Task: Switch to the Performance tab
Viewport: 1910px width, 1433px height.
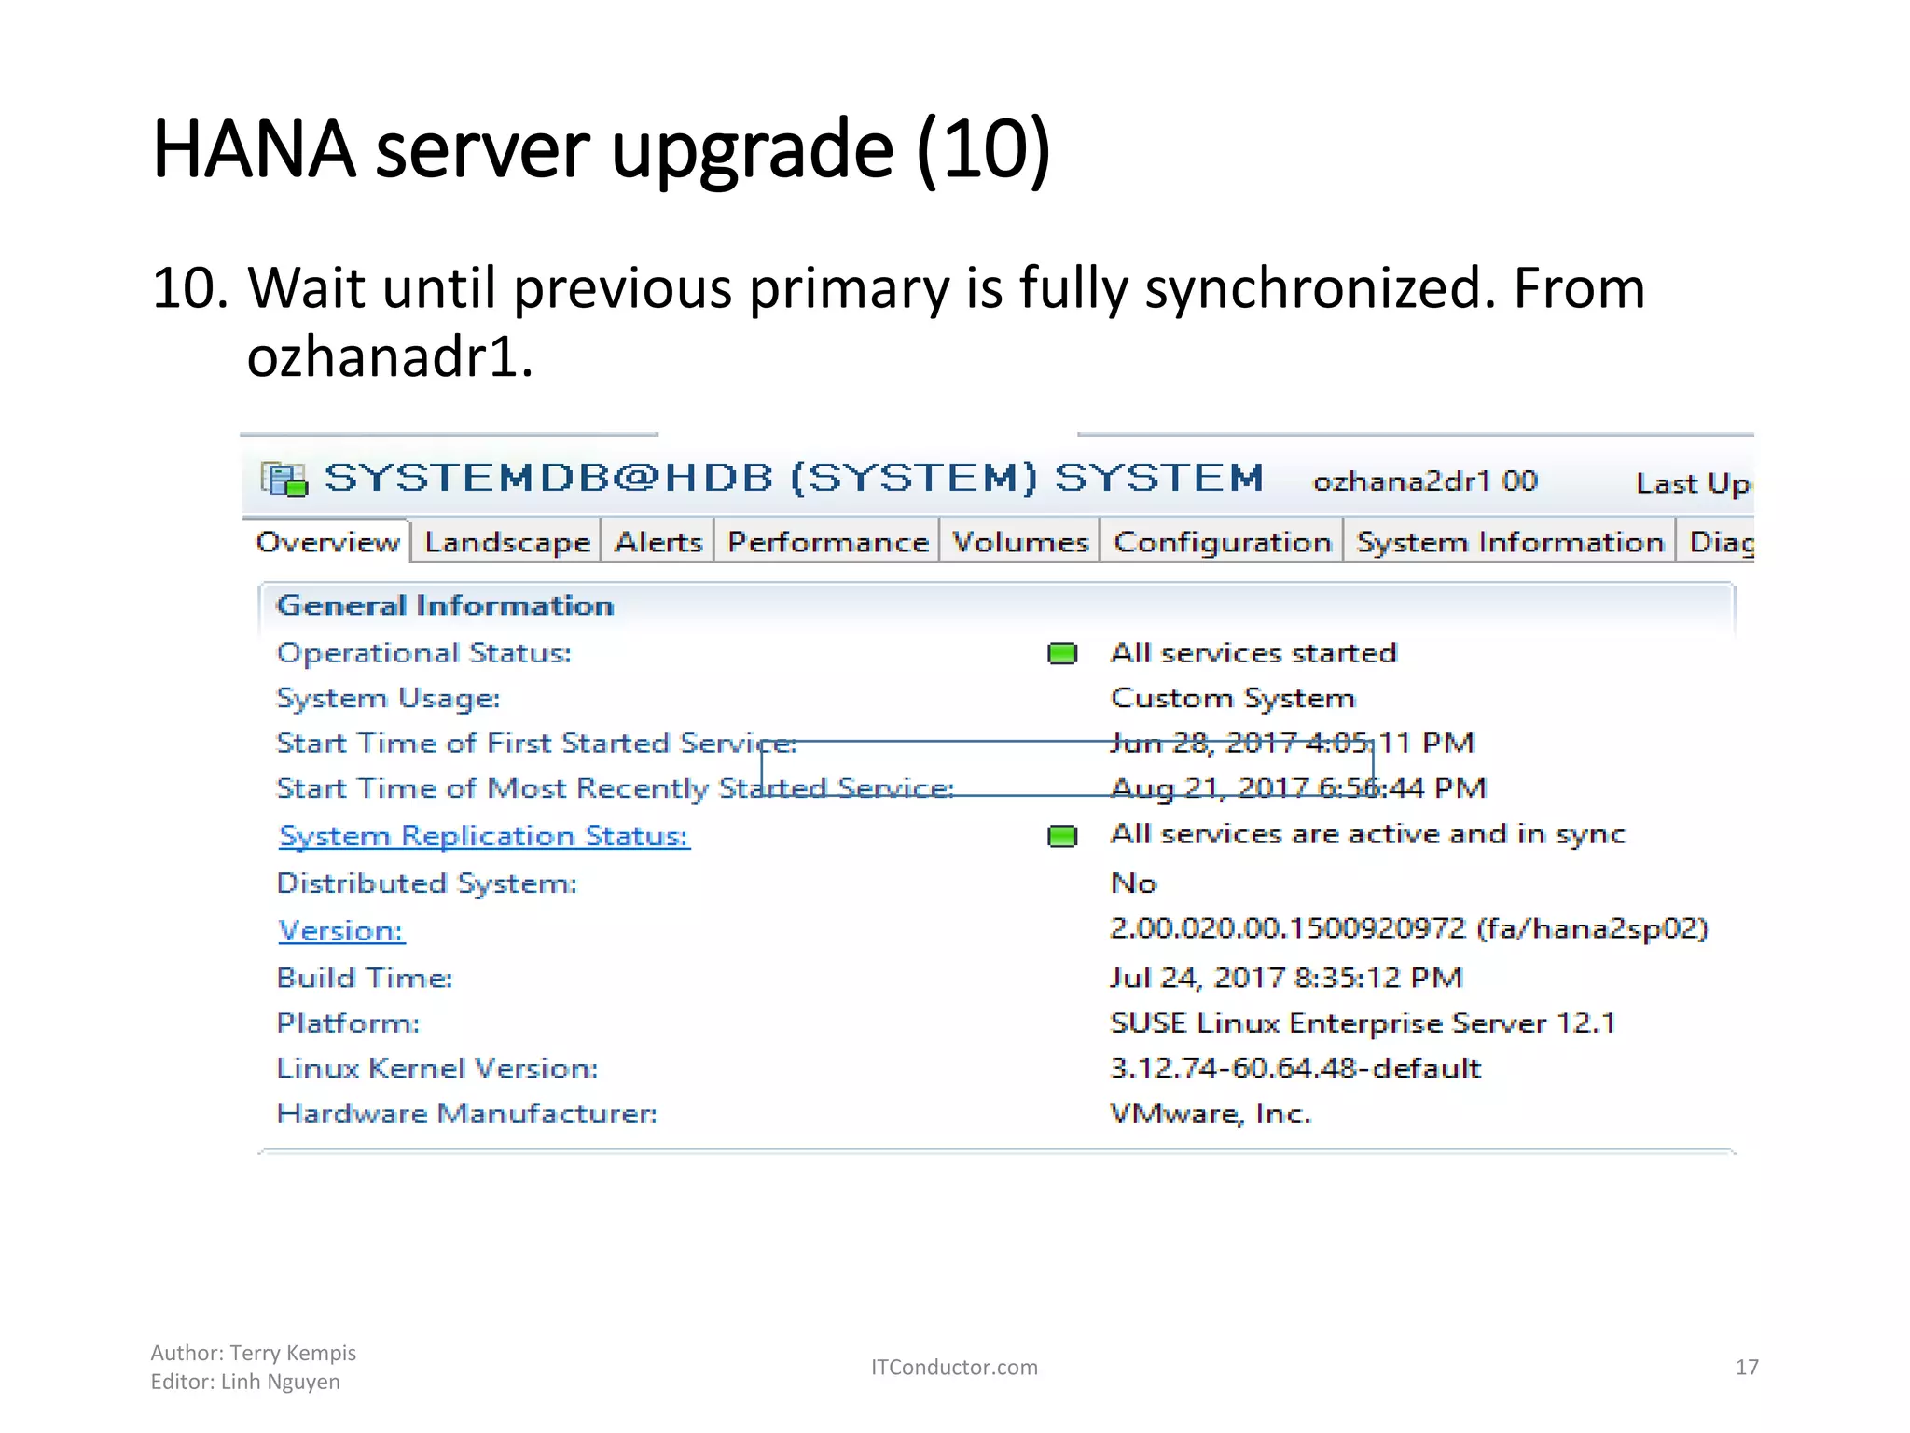Action: tap(828, 541)
